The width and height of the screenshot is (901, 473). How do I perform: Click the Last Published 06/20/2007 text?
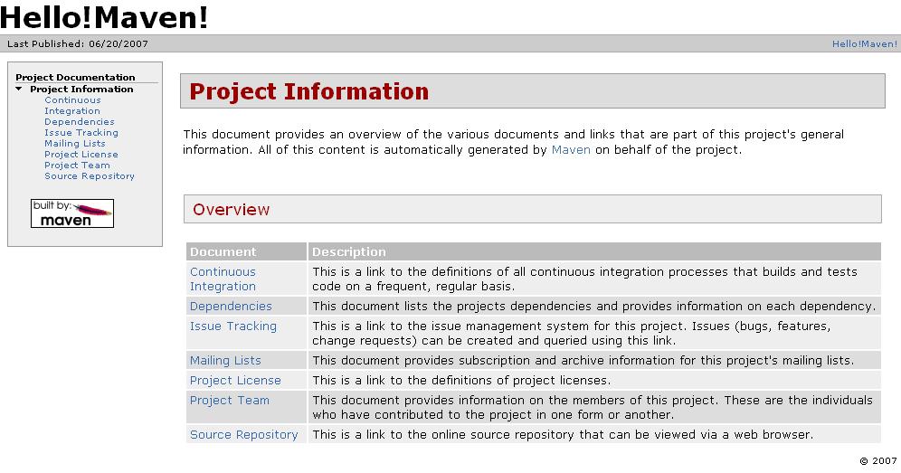(78, 43)
